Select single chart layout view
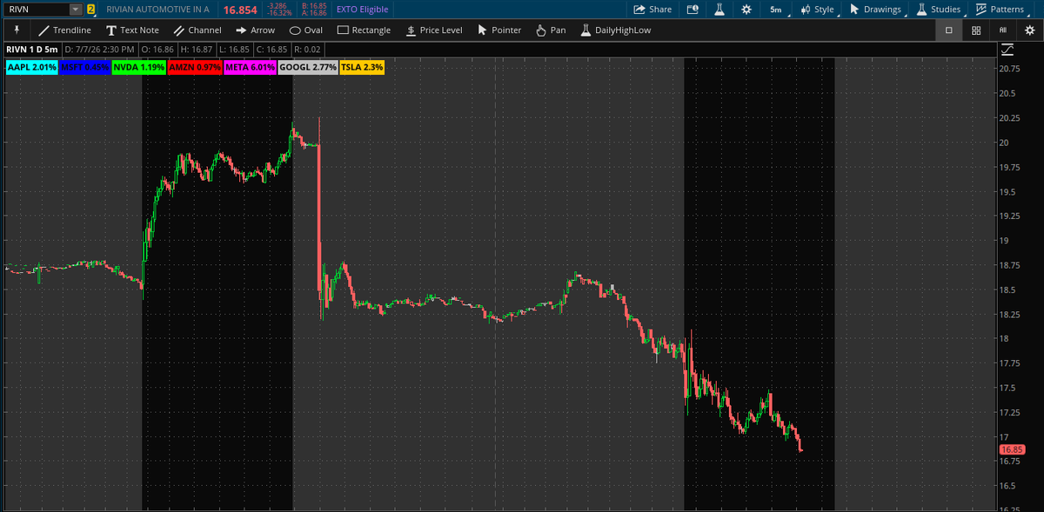This screenshot has width=1044, height=512. coord(948,30)
